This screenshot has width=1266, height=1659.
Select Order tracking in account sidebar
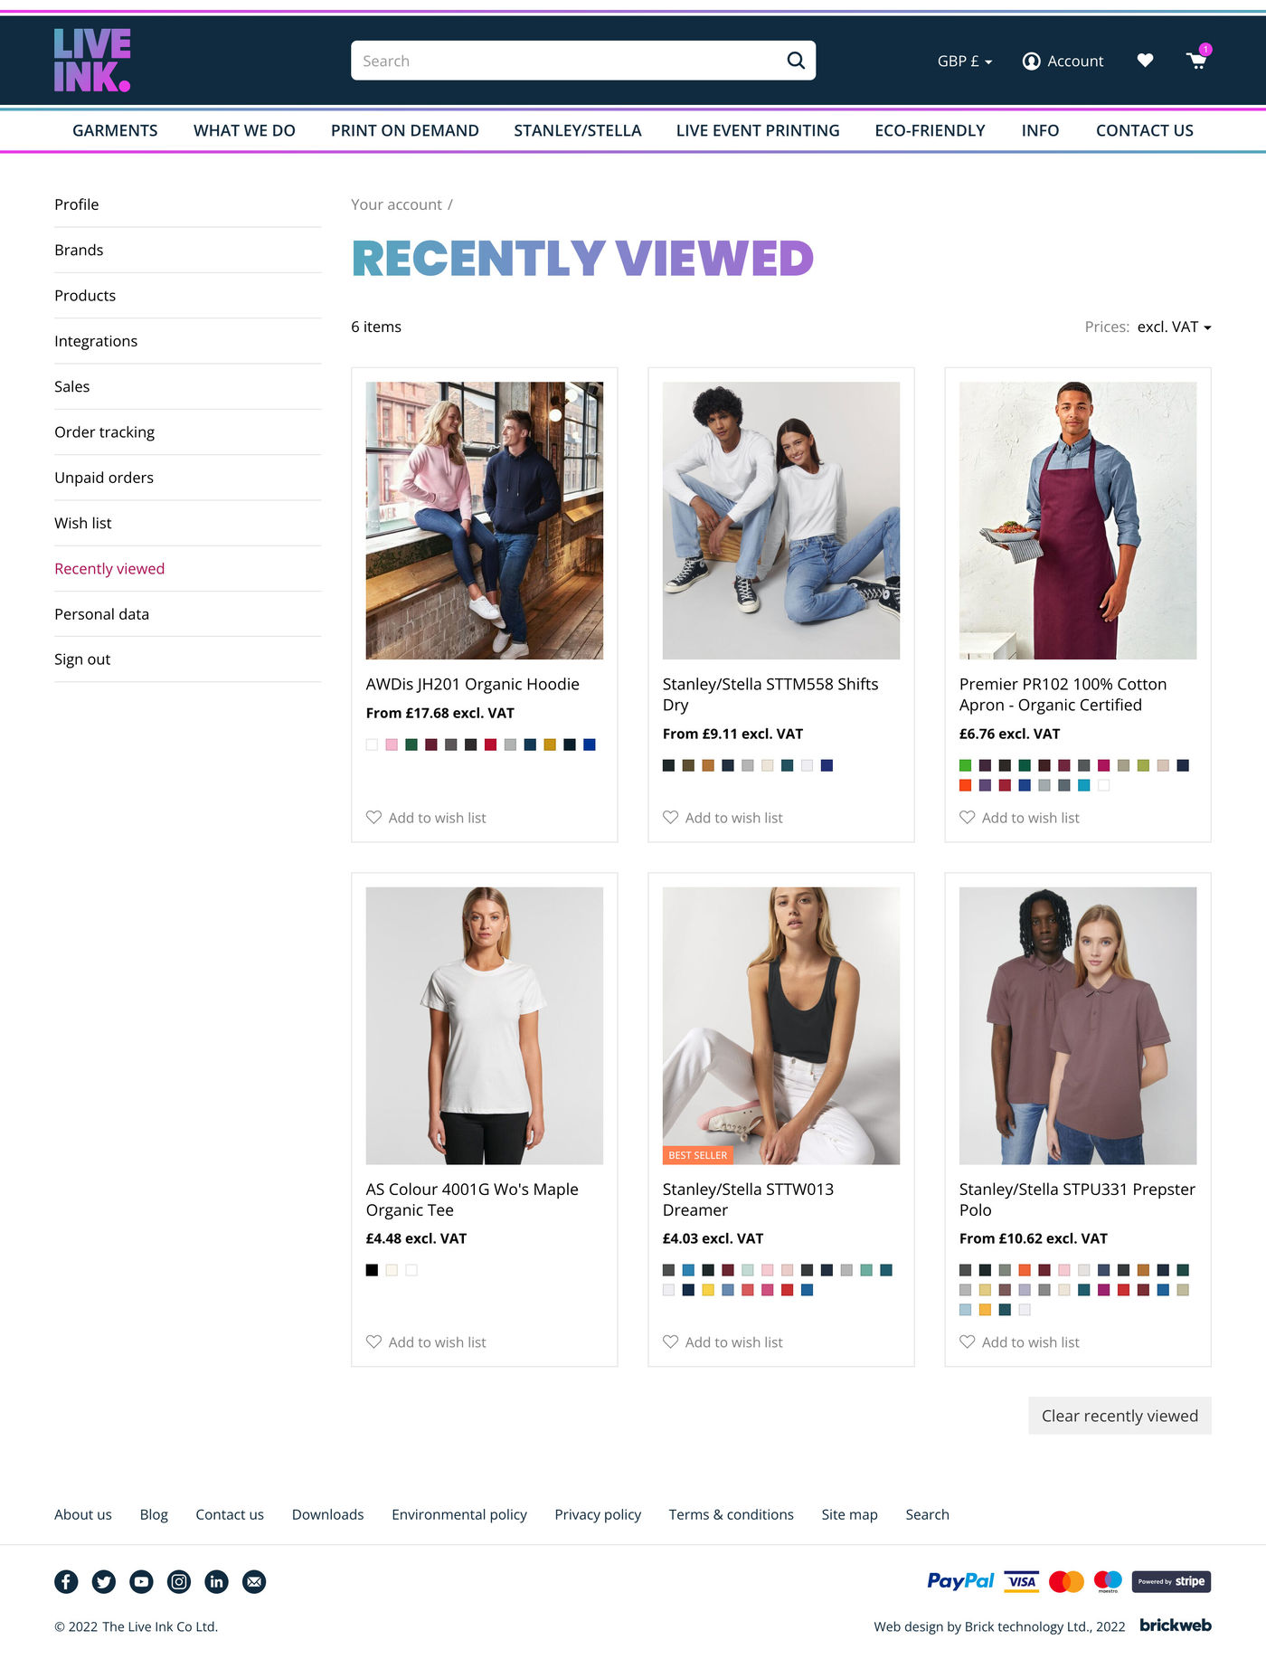click(x=105, y=432)
